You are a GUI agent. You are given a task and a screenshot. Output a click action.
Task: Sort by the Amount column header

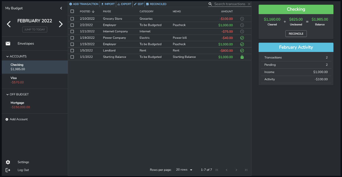pos(227,11)
